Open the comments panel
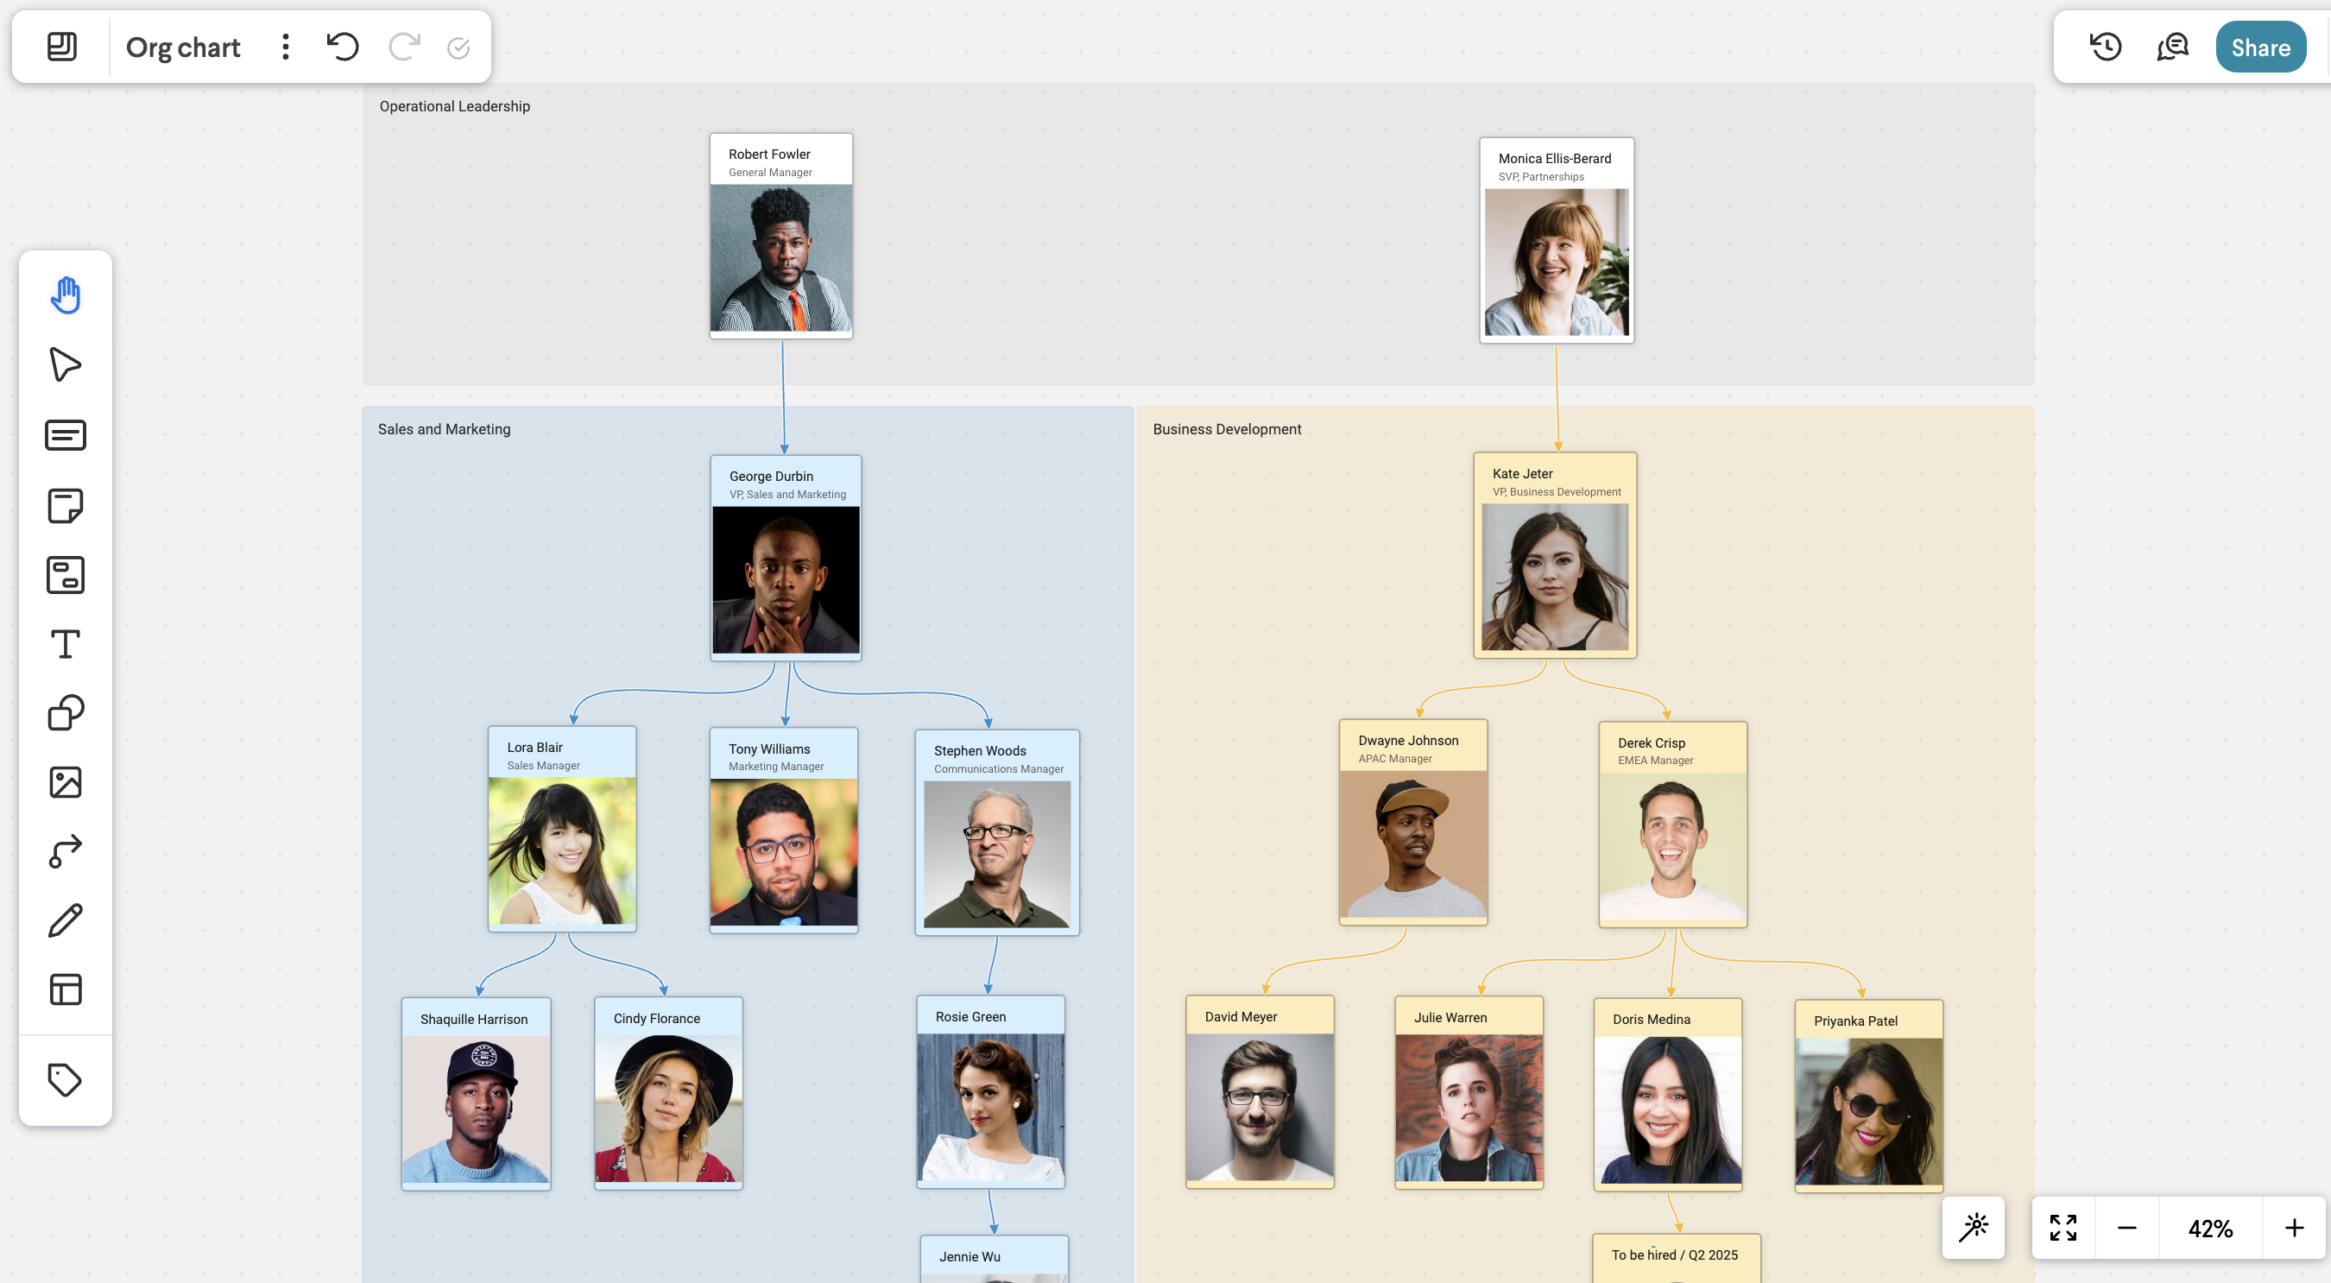This screenshot has width=2331, height=1283. pos(2170,46)
